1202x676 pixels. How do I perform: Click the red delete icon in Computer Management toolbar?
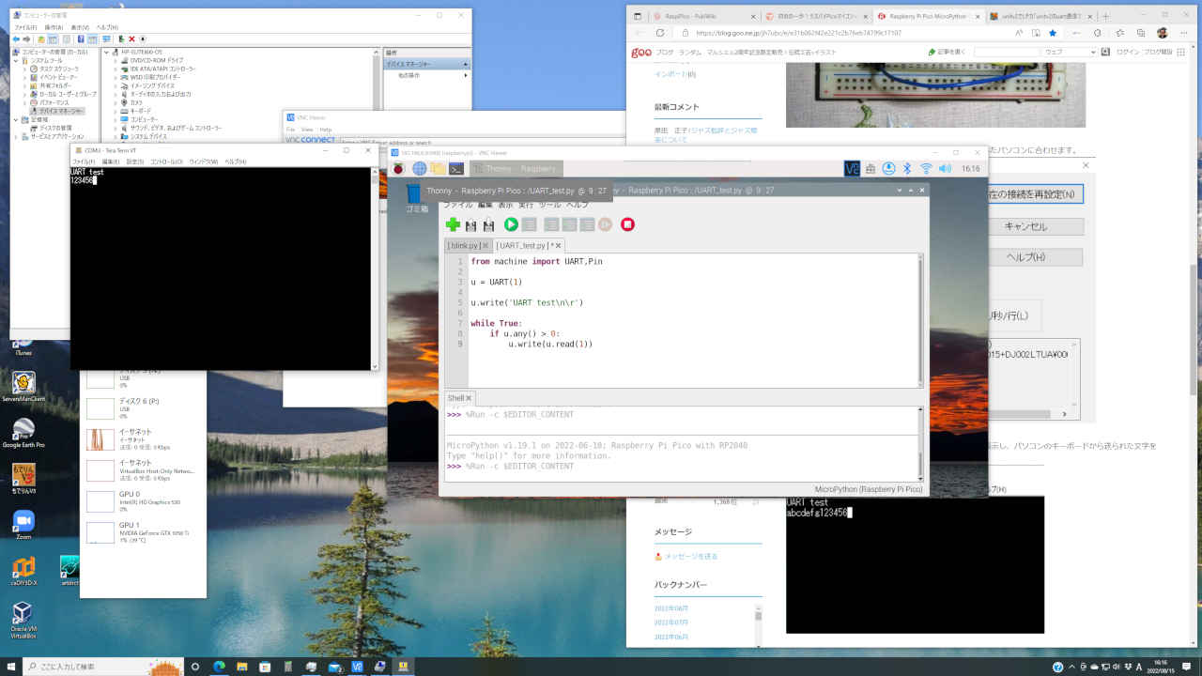(x=131, y=38)
